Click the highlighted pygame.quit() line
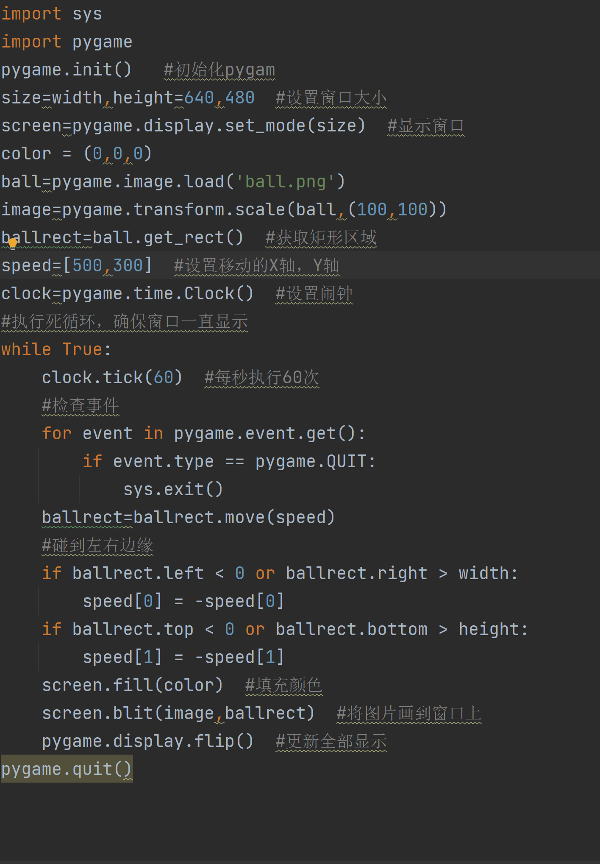 point(67,769)
